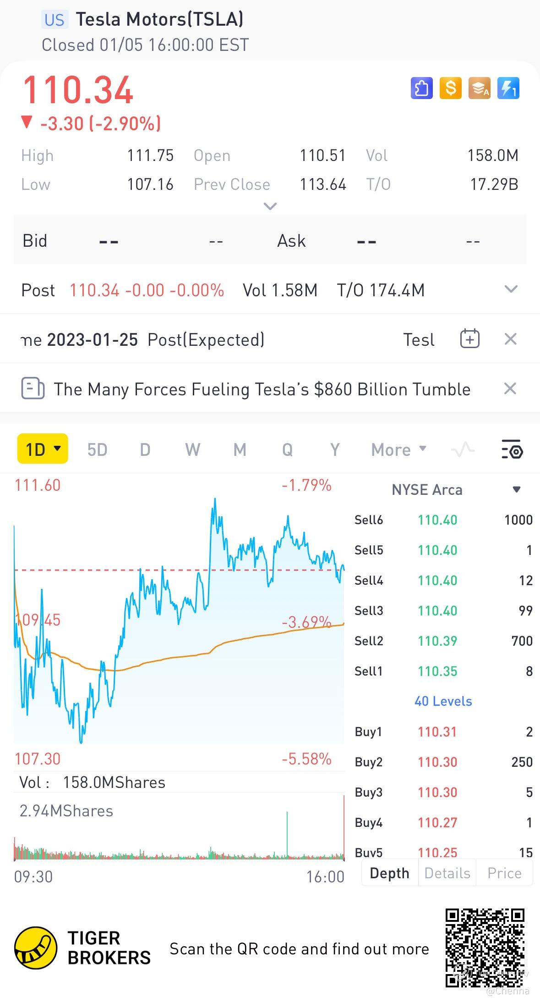Expand the stock details chevron

pyautogui.click(x=270, y=206)
